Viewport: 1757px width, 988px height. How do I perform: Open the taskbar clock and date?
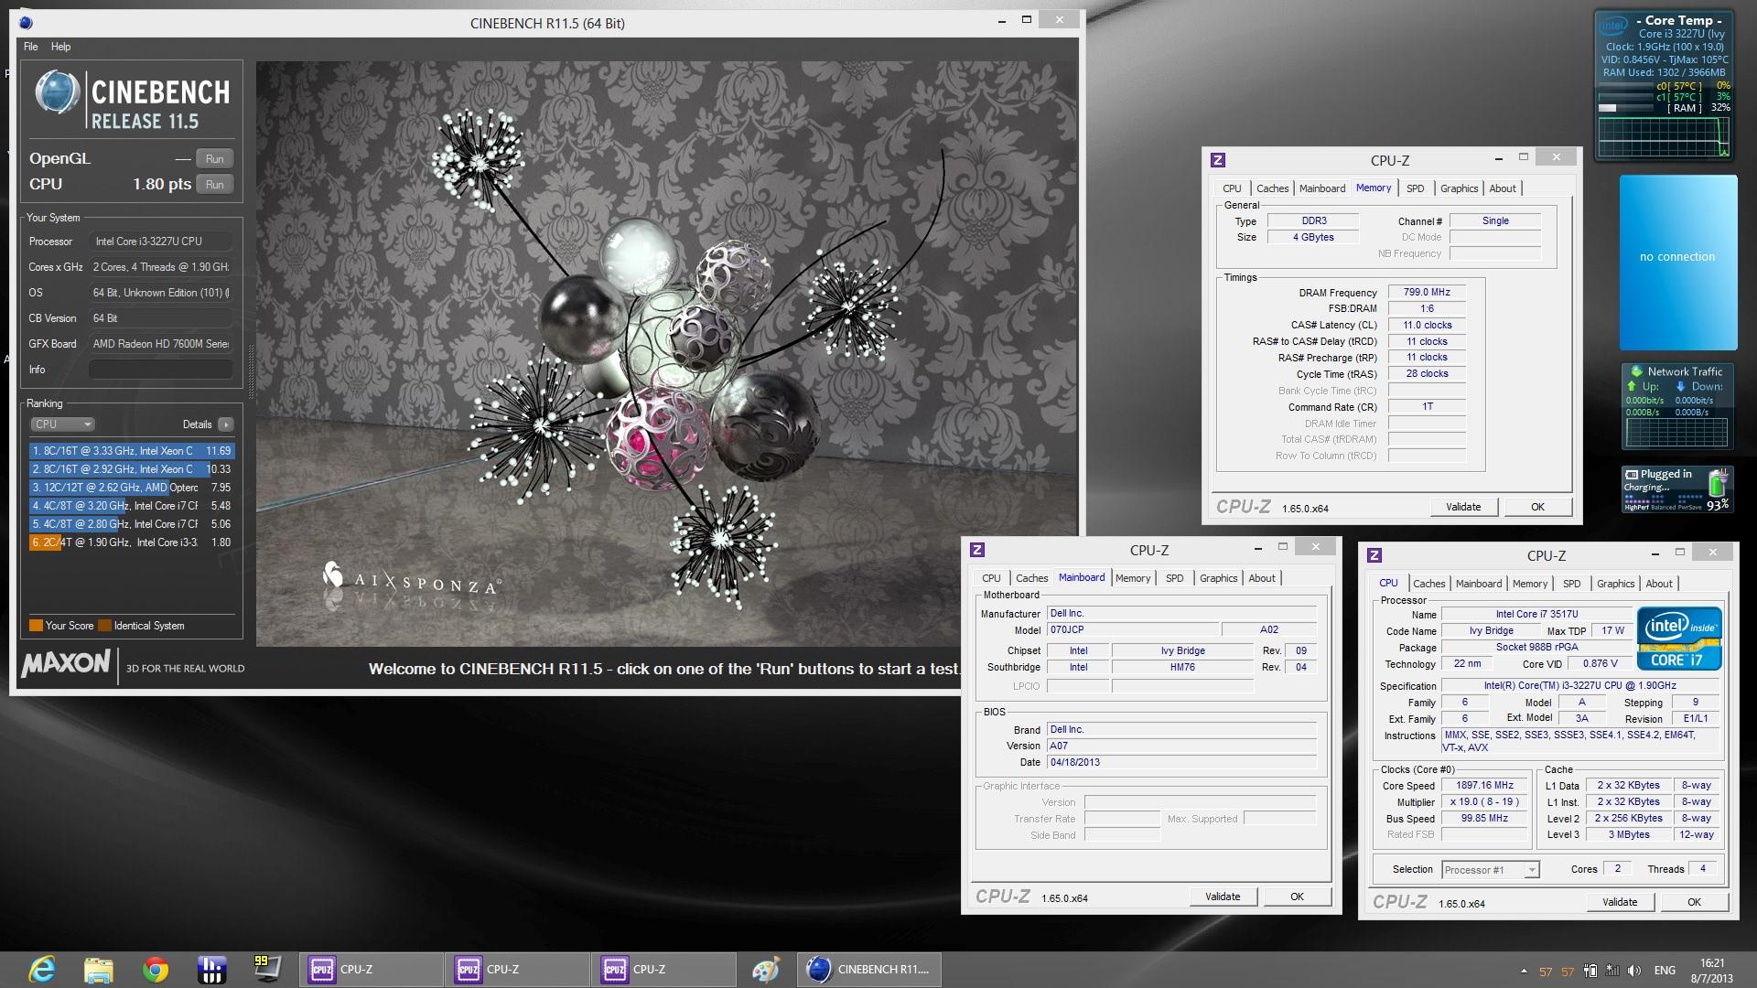pos(1711,971)
